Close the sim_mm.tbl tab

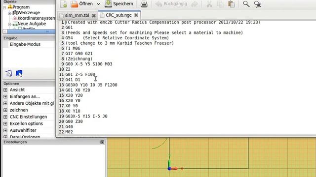point(94,15)
